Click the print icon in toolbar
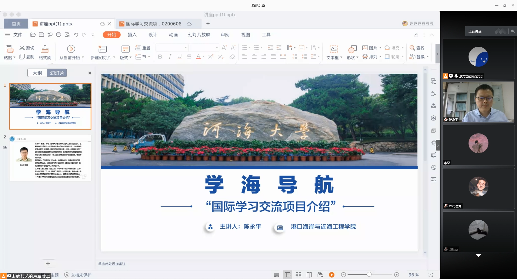The height and width of the screenshot is (279, 517). click(59, 35)
